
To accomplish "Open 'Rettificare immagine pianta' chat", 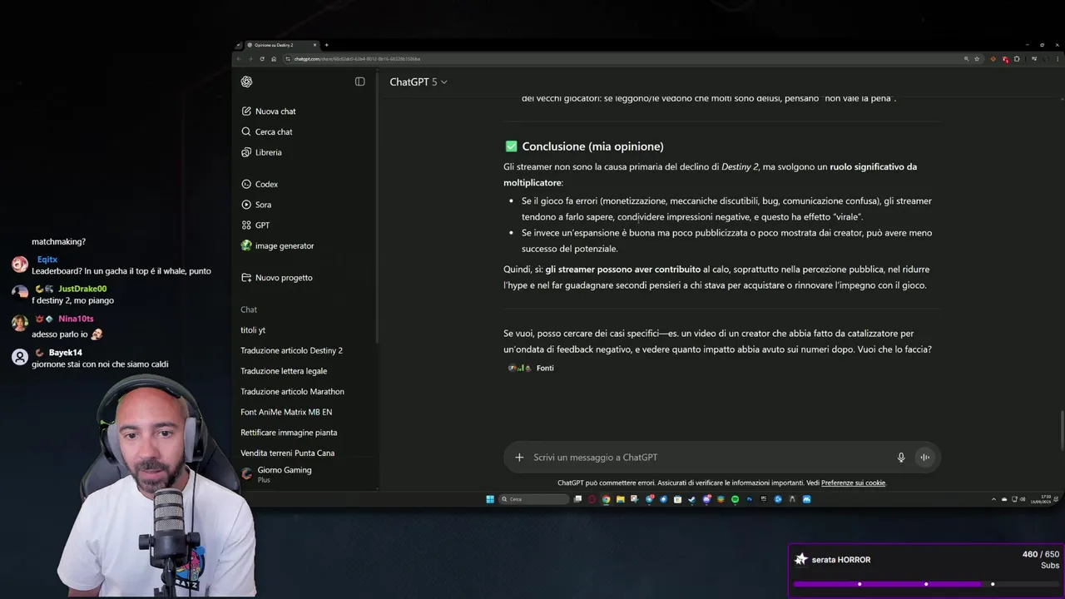I will (289, 433).
